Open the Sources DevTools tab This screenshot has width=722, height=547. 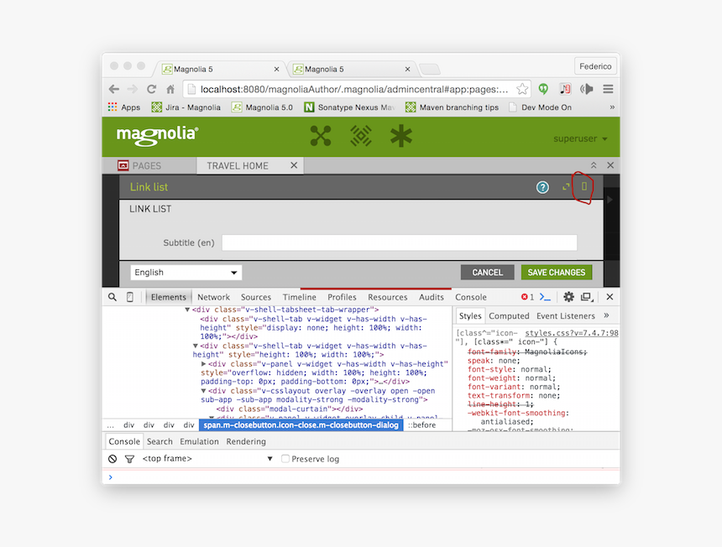pos(256,297)
